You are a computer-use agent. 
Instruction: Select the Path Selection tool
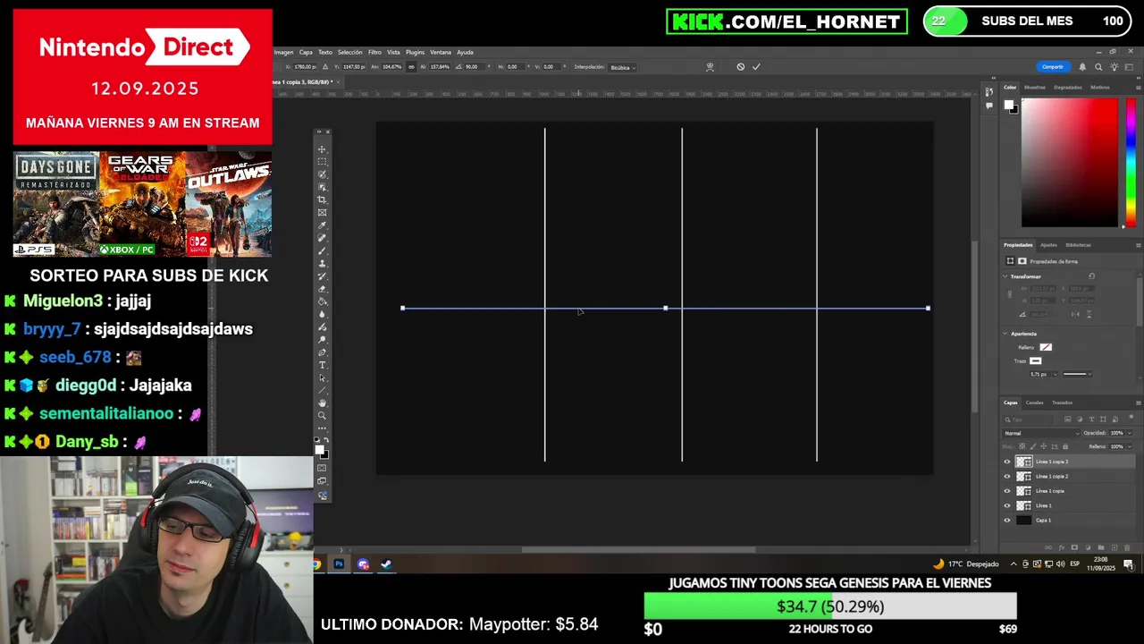pos(322,377)
